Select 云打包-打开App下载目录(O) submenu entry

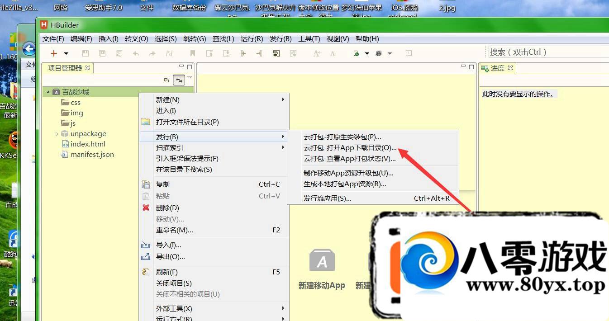pos(350,147)
